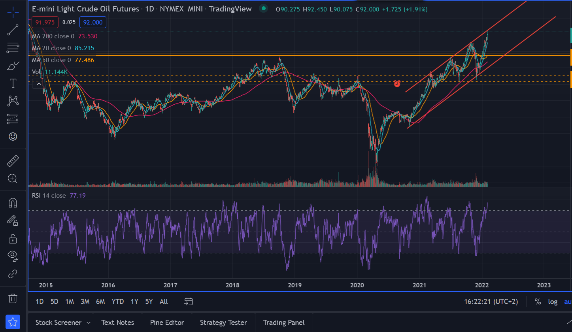Collapse the indicator legend with chevron

[x=38, y=84]
